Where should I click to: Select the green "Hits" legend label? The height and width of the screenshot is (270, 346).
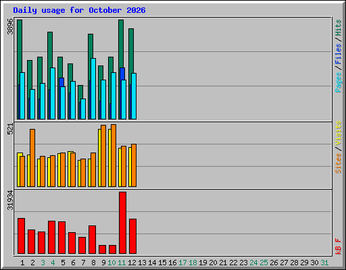[339, 28]
